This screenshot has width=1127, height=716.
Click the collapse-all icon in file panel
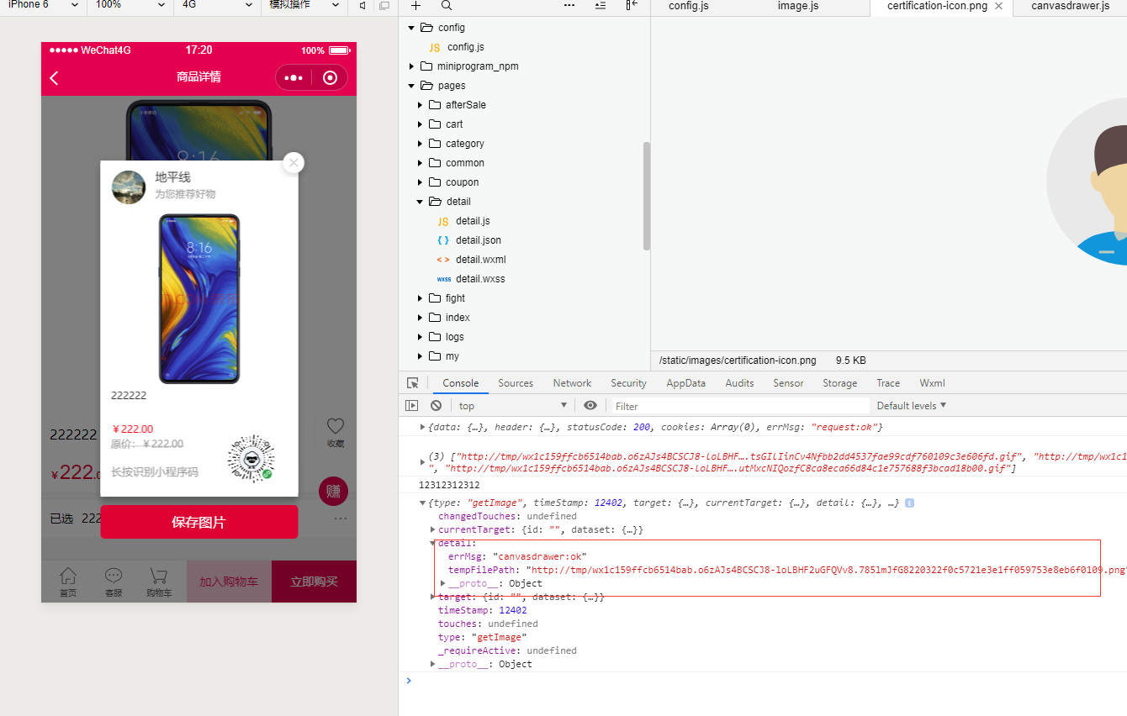tap(601, 5)
